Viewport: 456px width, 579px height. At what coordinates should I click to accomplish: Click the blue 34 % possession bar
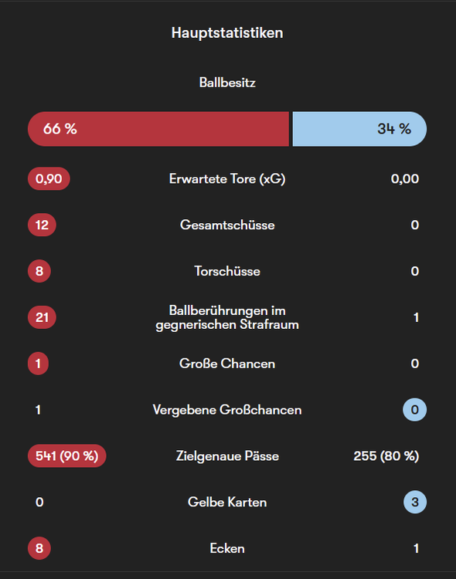[359, 129]
